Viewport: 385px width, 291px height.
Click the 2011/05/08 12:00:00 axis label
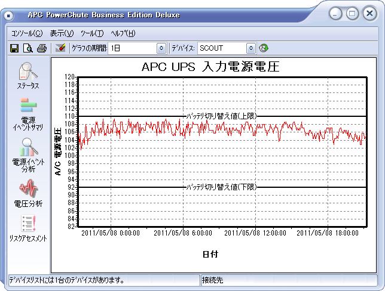tap(255, 233)
